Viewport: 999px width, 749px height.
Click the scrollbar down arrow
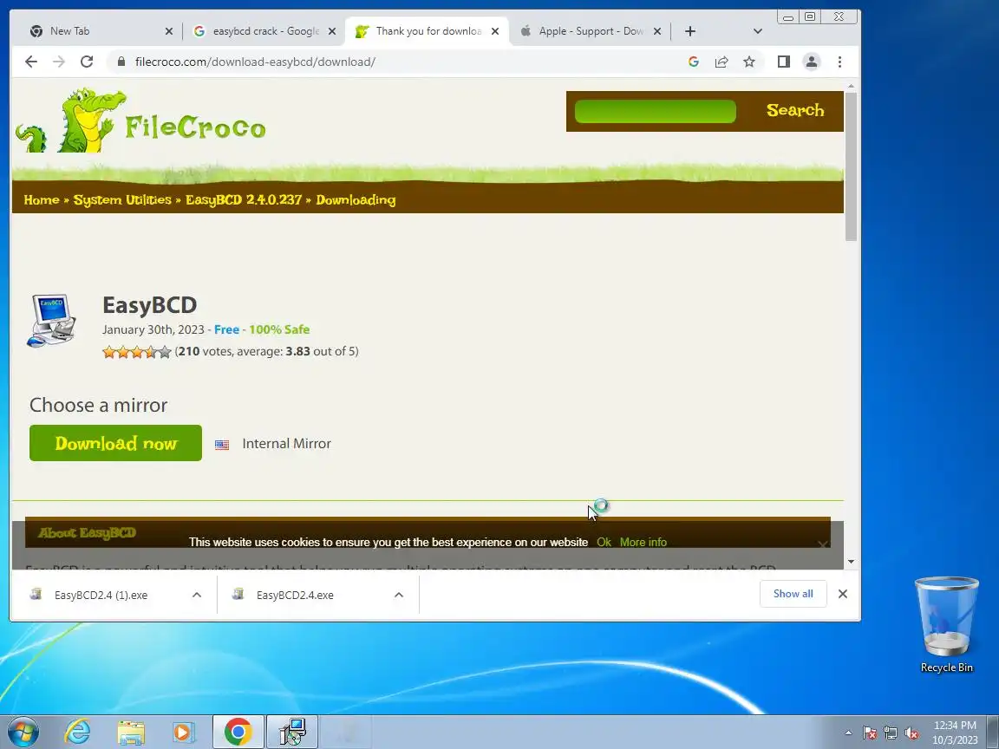pos(852,562)
